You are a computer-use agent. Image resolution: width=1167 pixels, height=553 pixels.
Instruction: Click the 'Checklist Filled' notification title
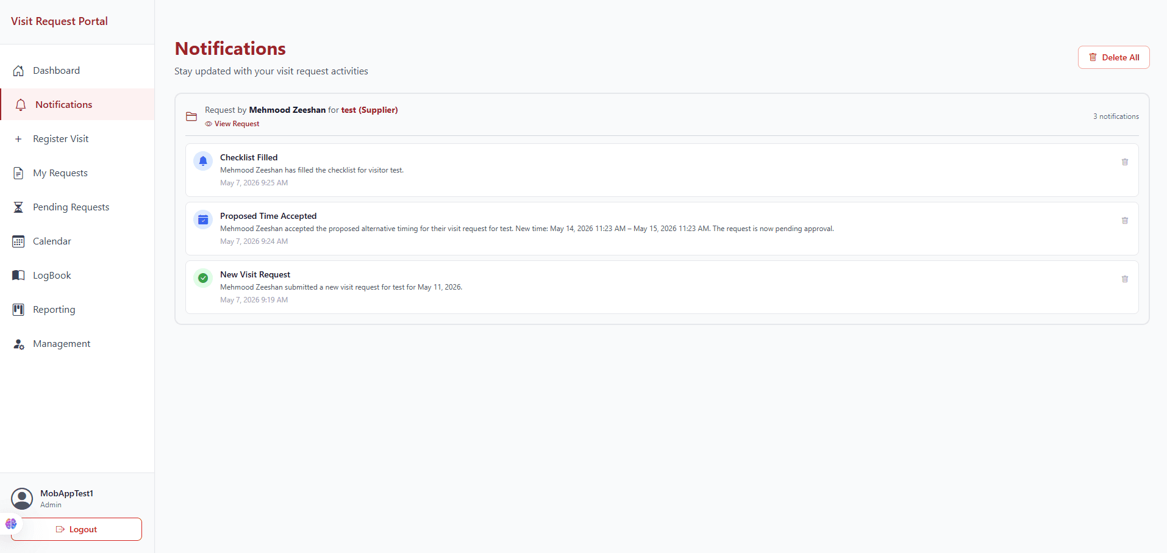tap(249, 157)
